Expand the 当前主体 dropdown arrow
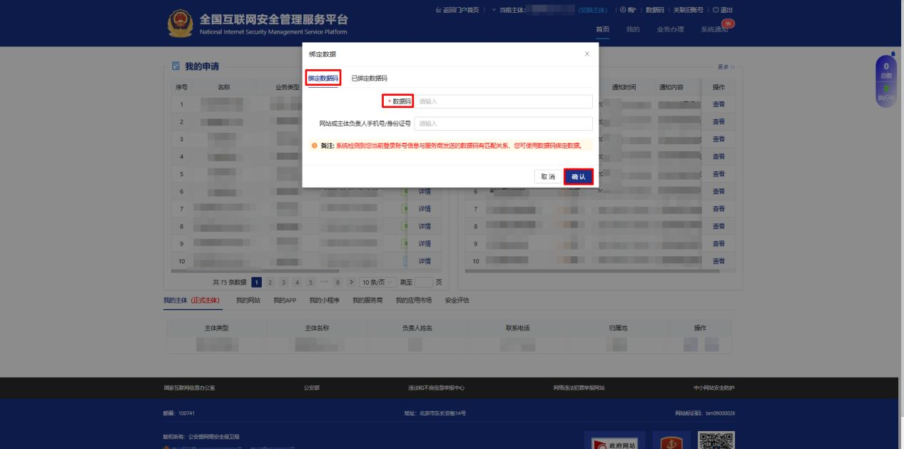 495,10
